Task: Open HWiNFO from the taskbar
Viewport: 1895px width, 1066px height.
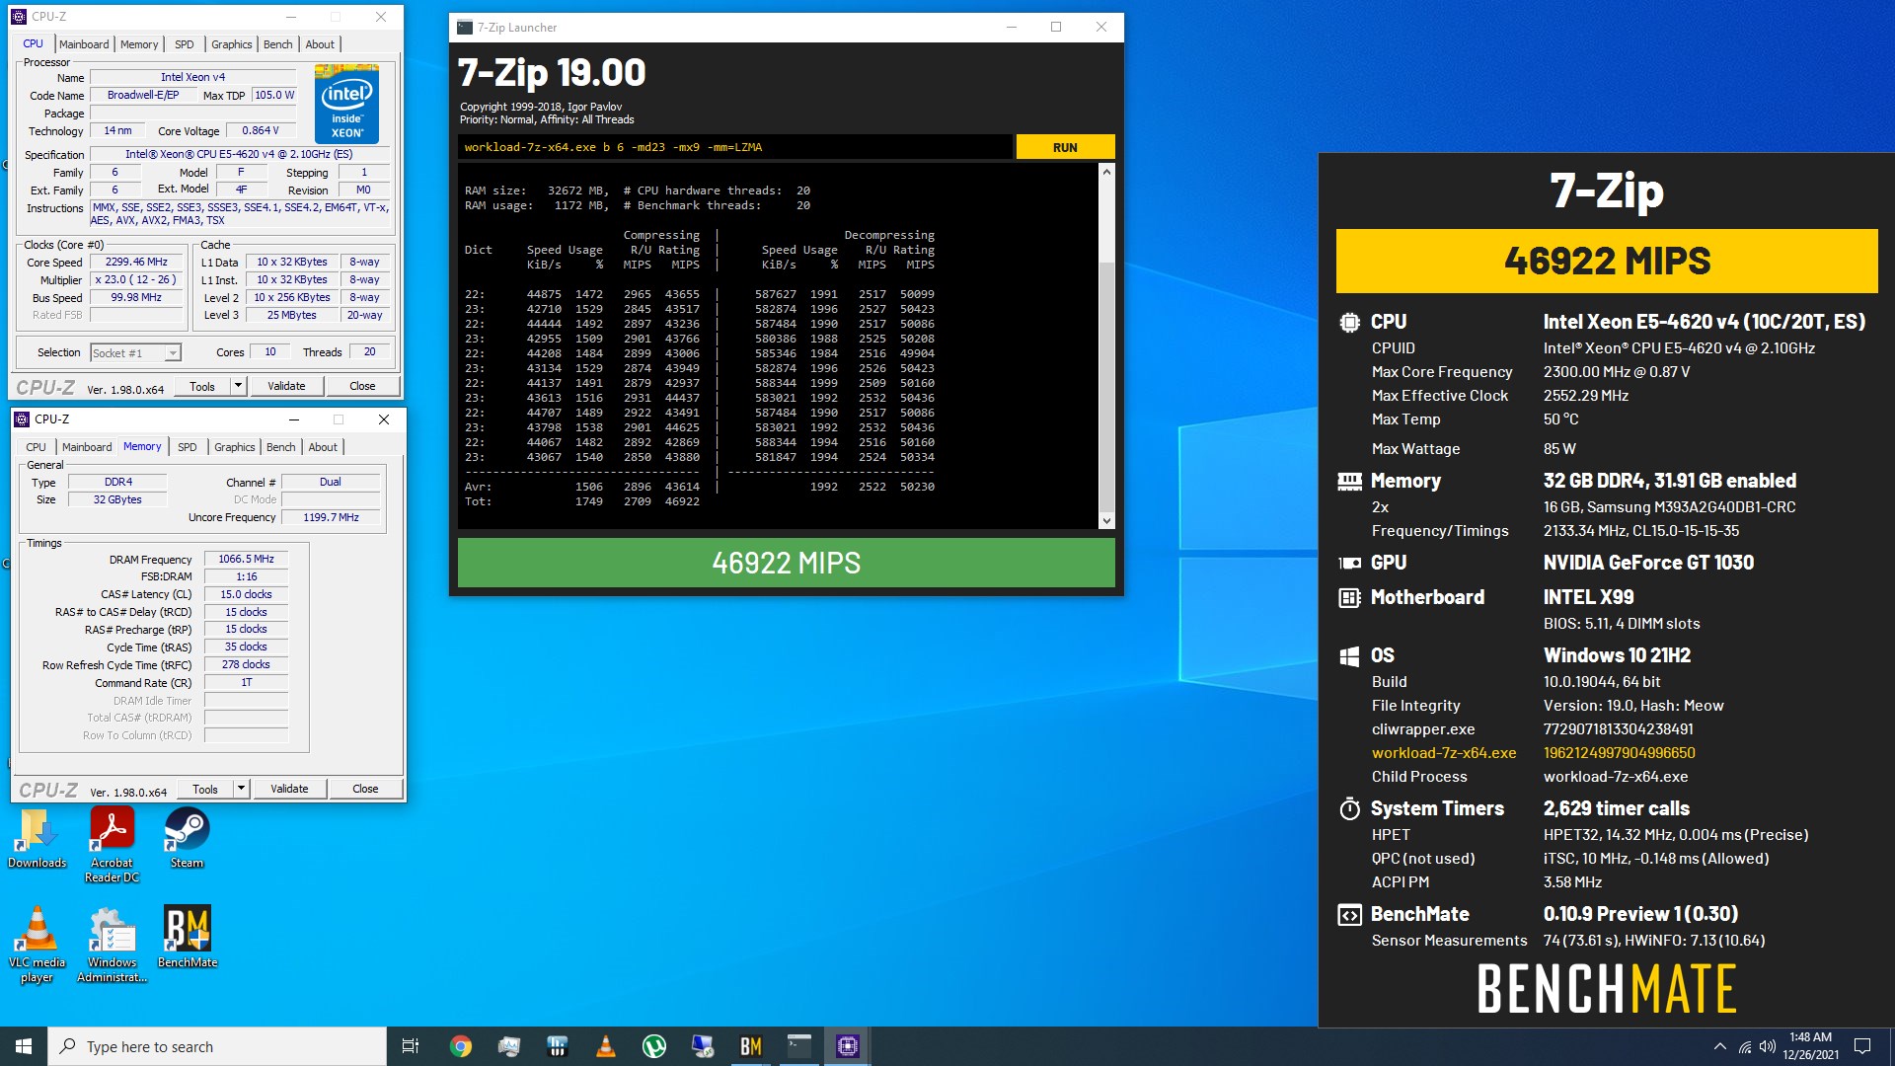Action: click(x=557, y=1046)
